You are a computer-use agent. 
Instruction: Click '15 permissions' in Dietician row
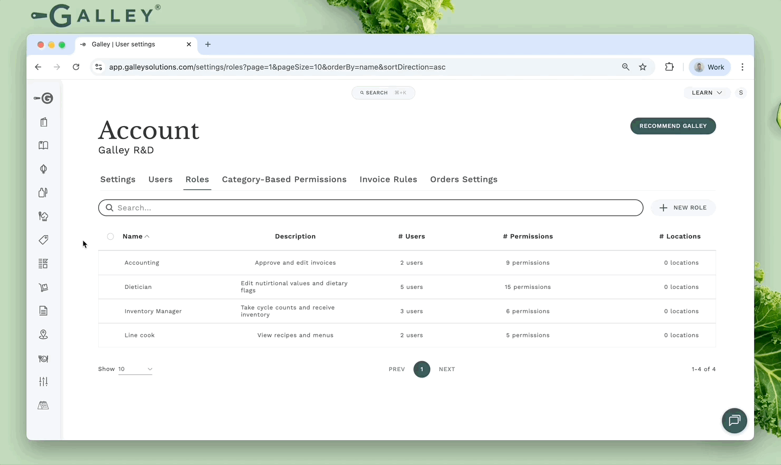528,287
